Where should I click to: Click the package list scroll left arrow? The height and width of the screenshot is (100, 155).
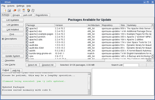point(27,60)
